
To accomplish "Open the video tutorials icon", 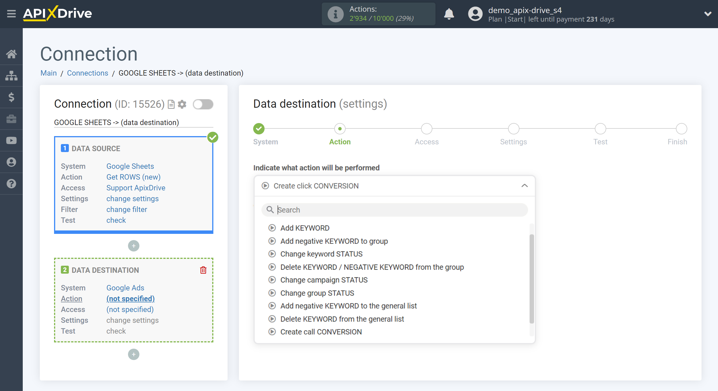I will click(x=11, y=140).
